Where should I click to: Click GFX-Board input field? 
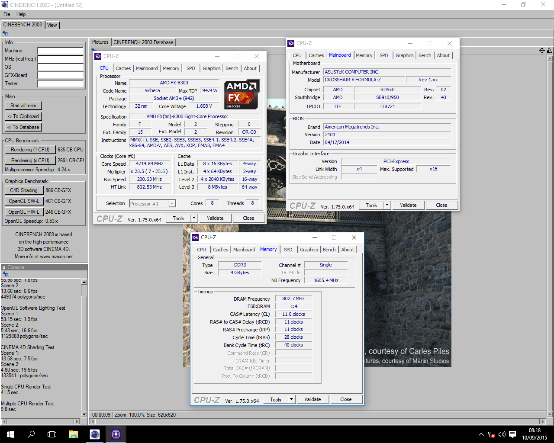tap(61, 75)
